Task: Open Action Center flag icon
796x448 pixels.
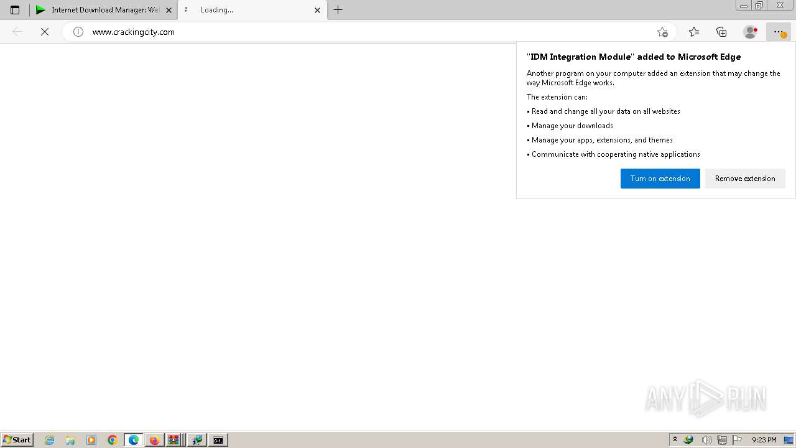Action: 738,440
